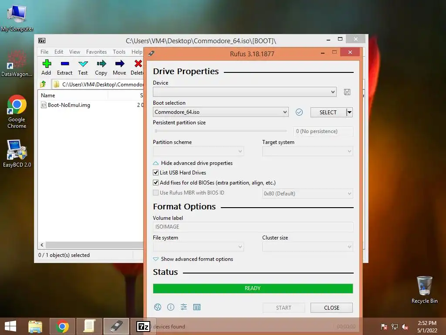Click the save device image icon in Rufus
This screenshot has height=335, width=446.
[x=347, y=92]
